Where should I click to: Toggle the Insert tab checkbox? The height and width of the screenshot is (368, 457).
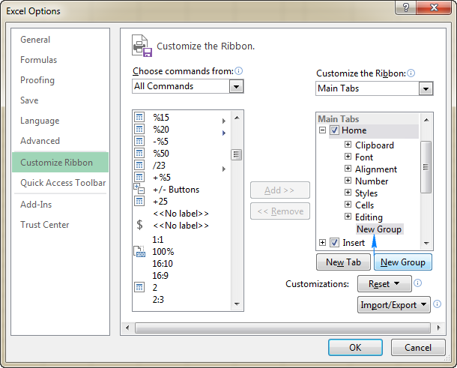pos(334,242)
